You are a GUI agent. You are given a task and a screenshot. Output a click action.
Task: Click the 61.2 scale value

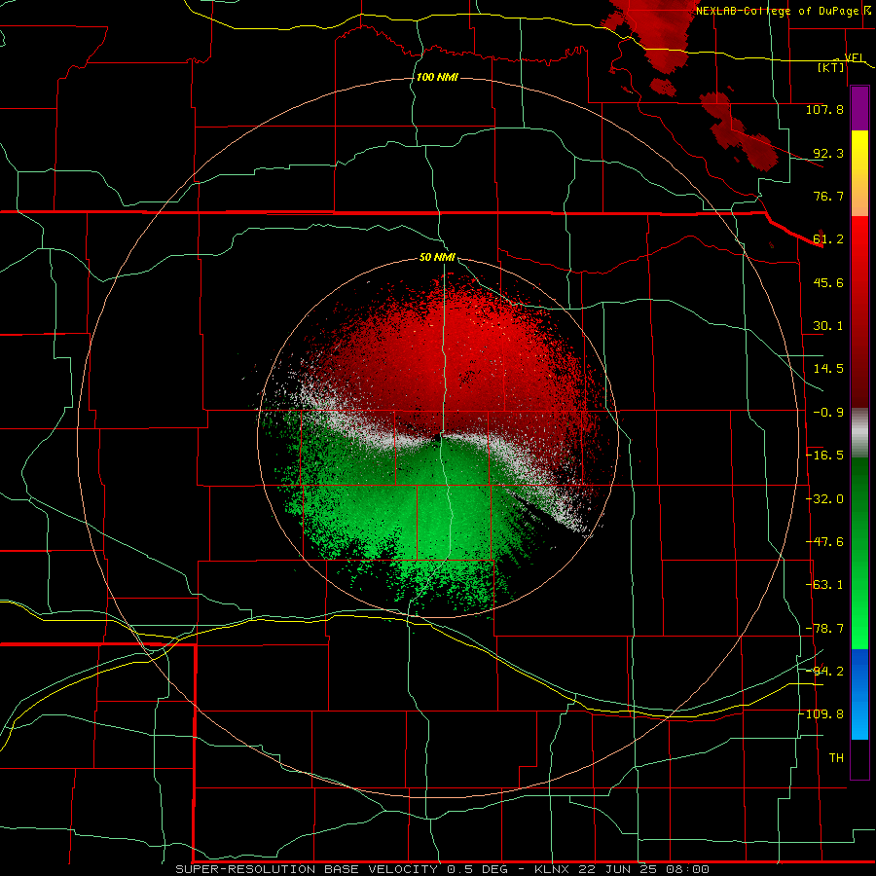tap(828, 239)
